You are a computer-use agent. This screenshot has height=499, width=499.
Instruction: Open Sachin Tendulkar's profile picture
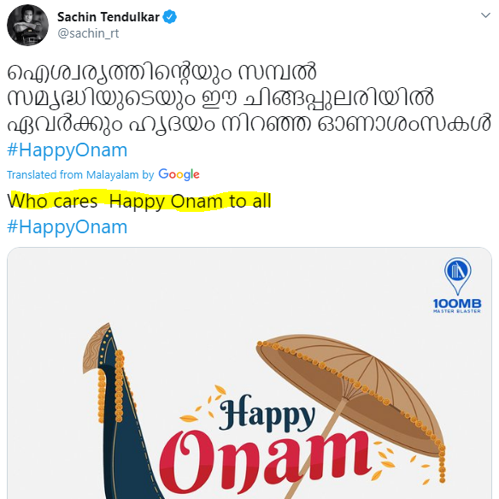[27, 25]
